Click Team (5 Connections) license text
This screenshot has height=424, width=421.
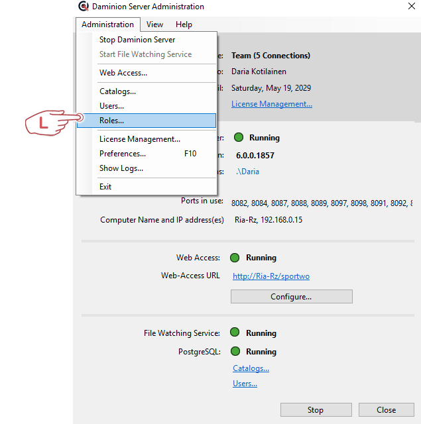[x=271, y=56]
